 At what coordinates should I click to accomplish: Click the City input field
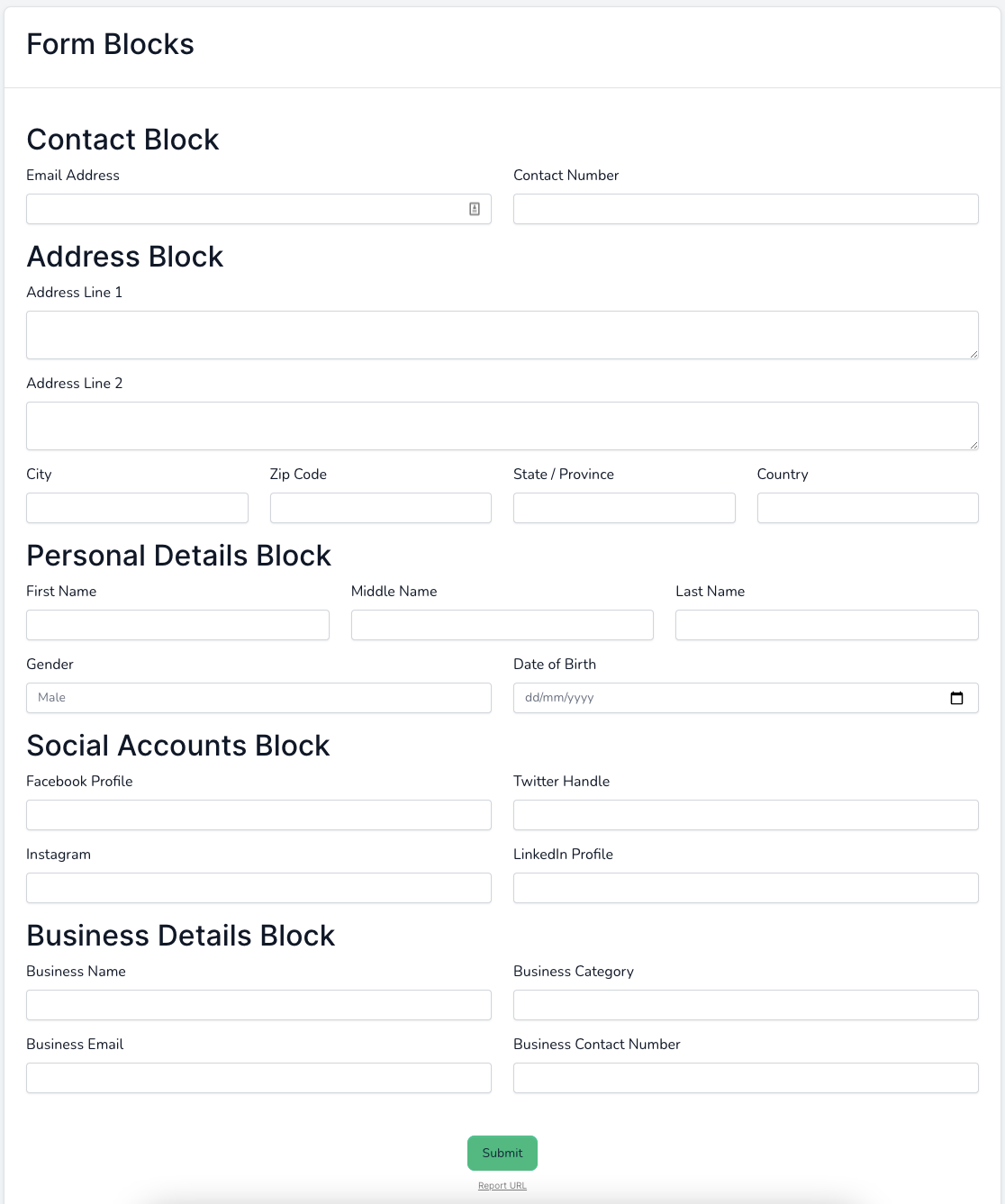tap(137, 508)
